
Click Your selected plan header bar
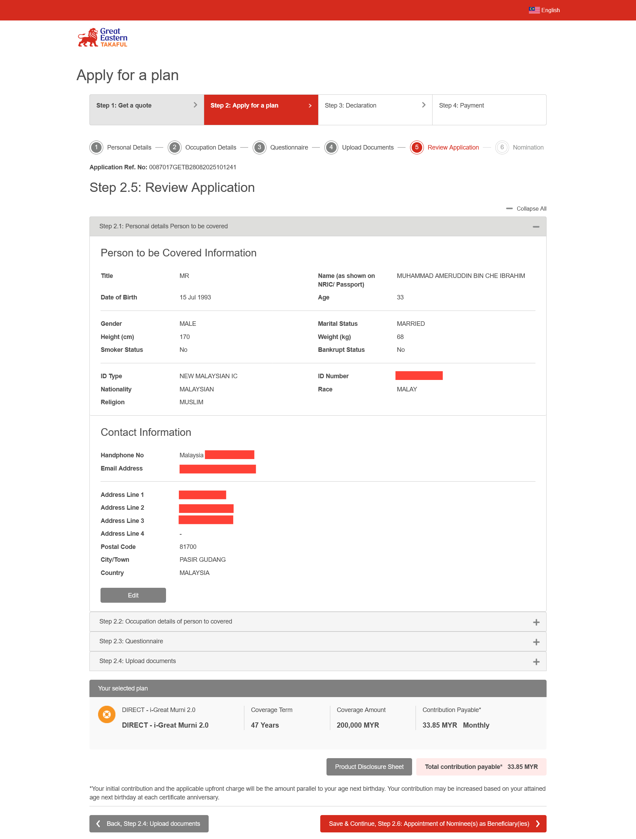pos(318,688)
